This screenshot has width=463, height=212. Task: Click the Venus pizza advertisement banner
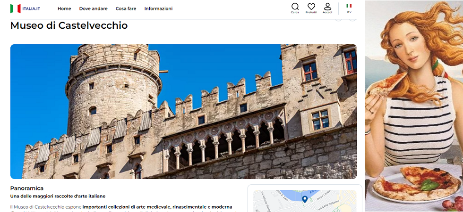[x=414, y=106]
